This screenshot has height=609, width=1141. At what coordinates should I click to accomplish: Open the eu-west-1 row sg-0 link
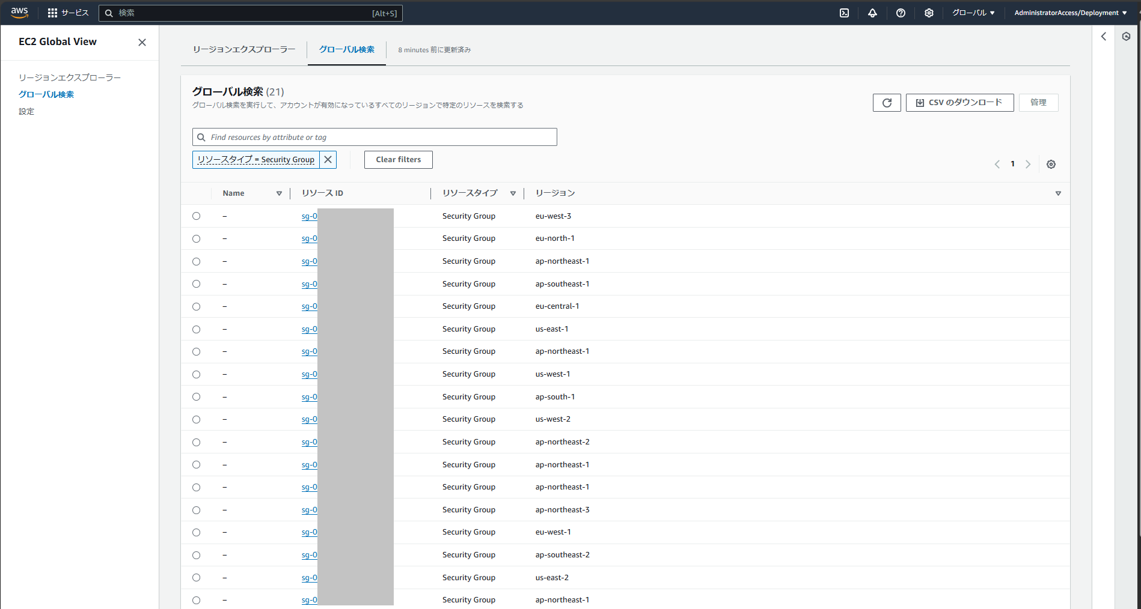pos(310,532)
